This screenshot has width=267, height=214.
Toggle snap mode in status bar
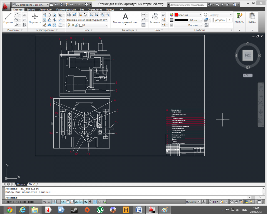pyautogui.click(x=49, y=202)
